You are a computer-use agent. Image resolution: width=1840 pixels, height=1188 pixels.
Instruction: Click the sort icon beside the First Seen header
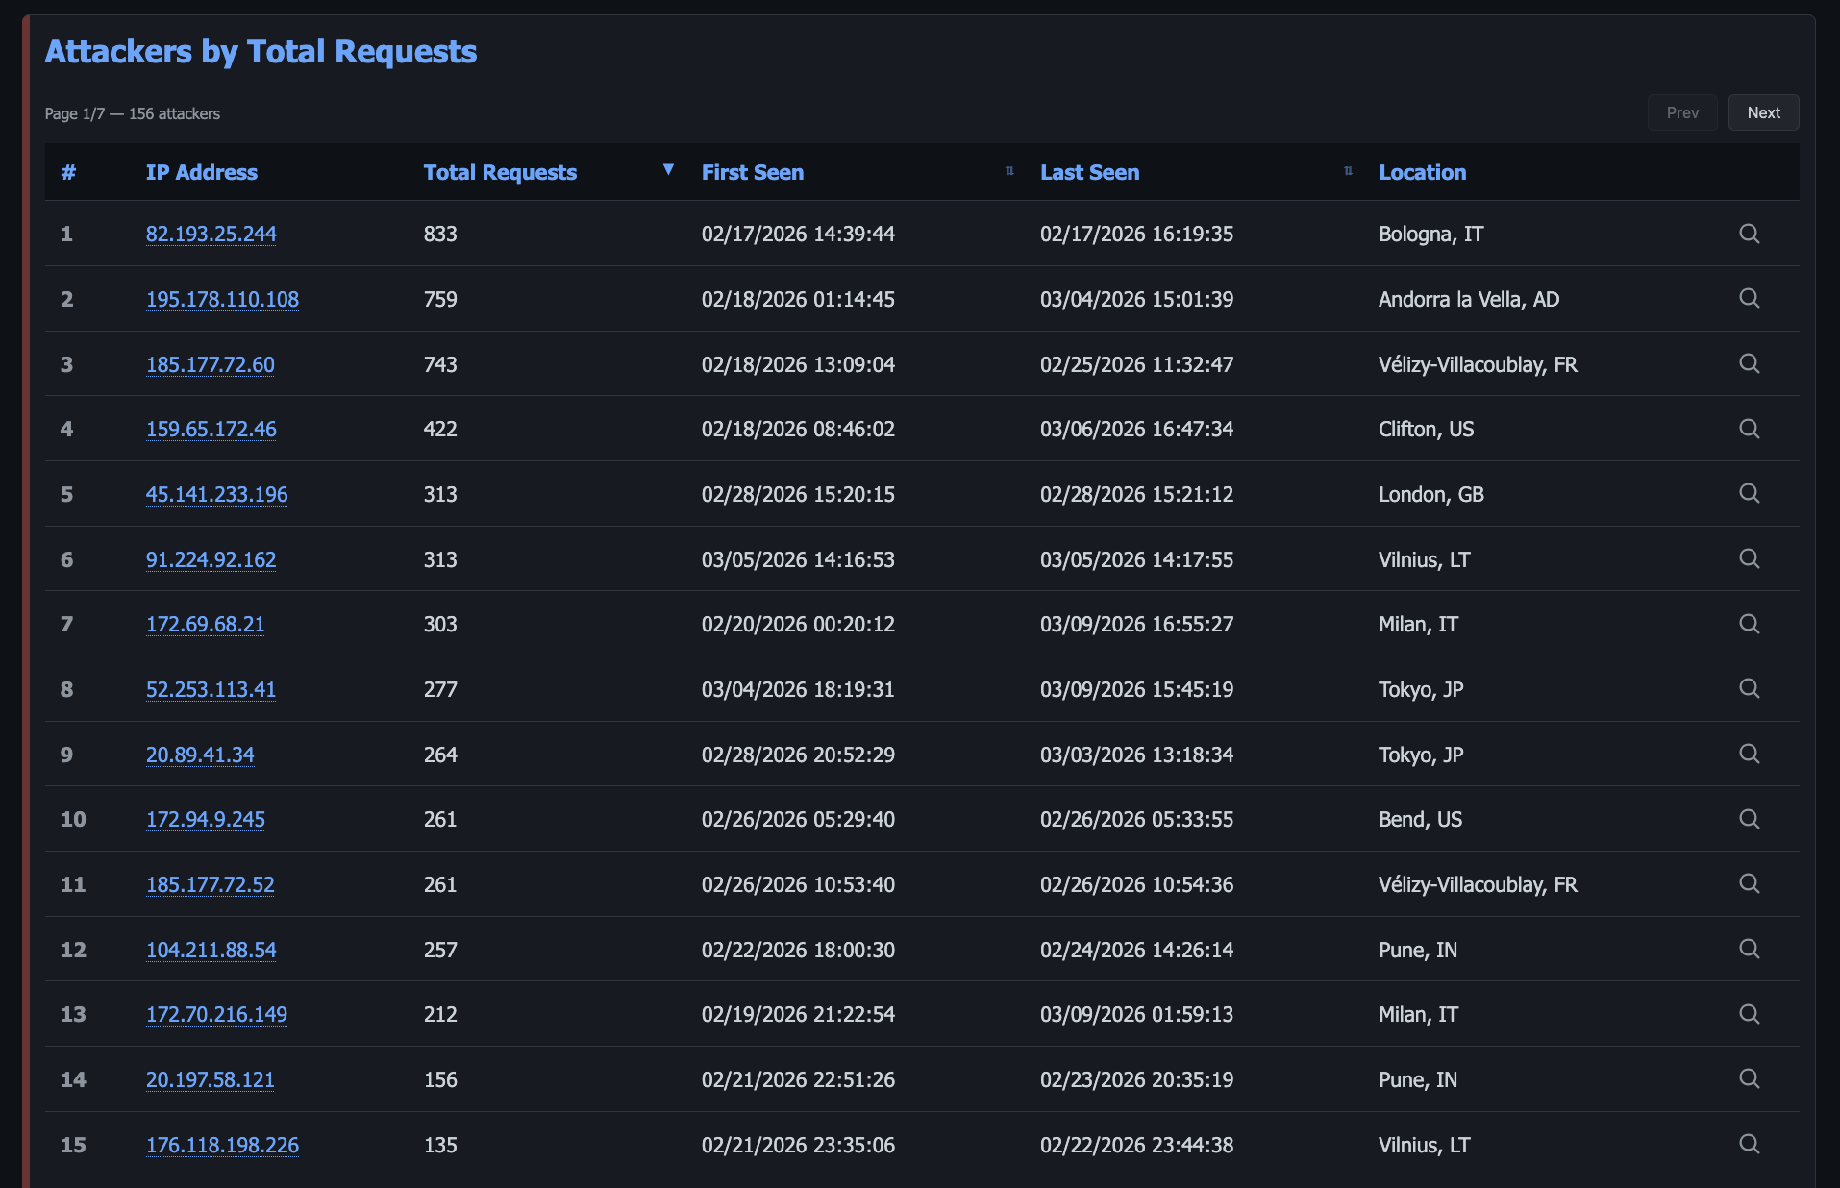point(1008,170)
